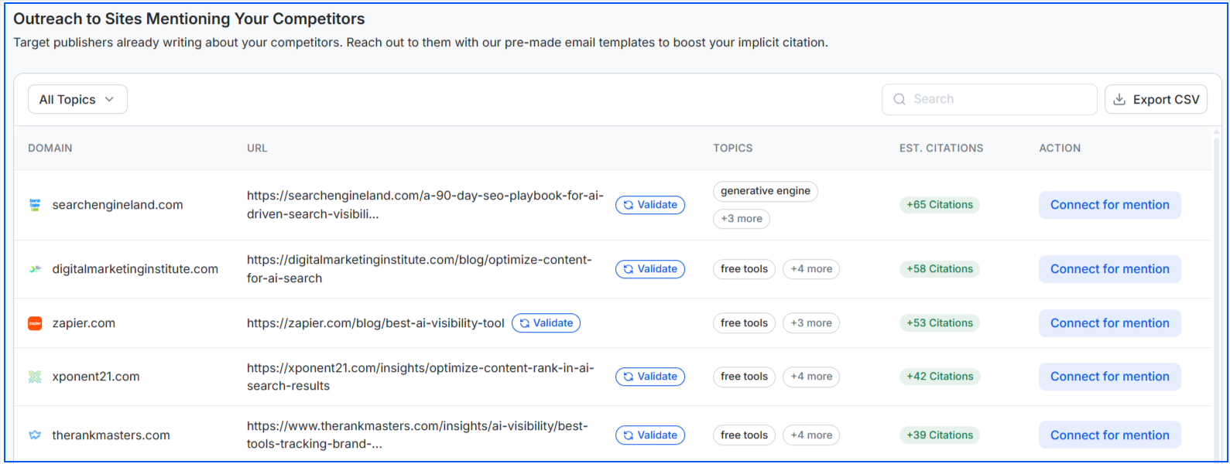
Task: Click the DOMAIN column header
Action: click(x=50, y=148)
